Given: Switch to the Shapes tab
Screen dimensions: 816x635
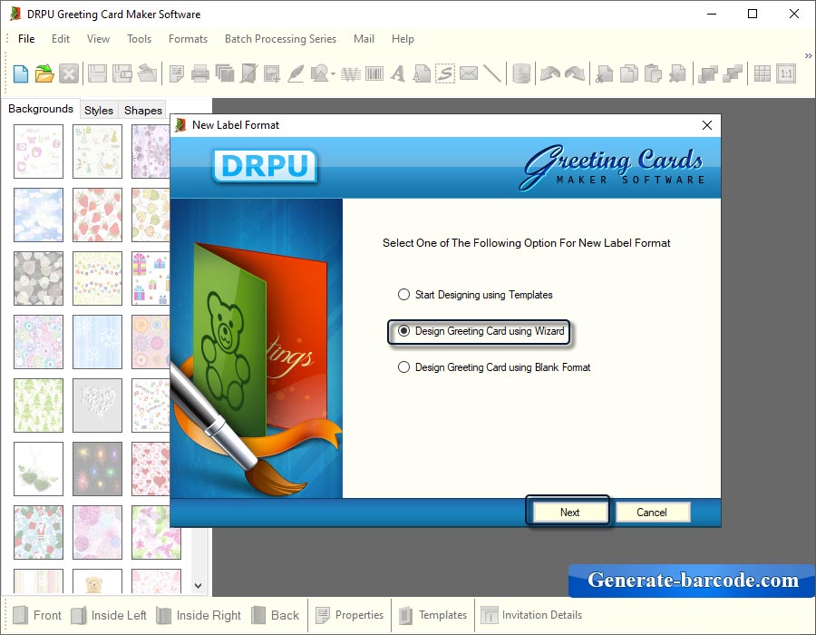Looking at the screenshot, I should coord(143,111).
